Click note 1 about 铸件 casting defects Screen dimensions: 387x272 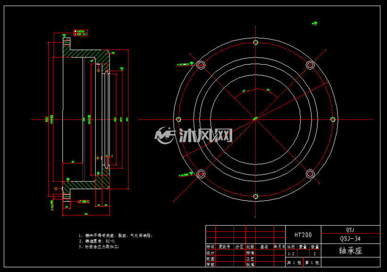pyautogui.click(x=116, y=236)
